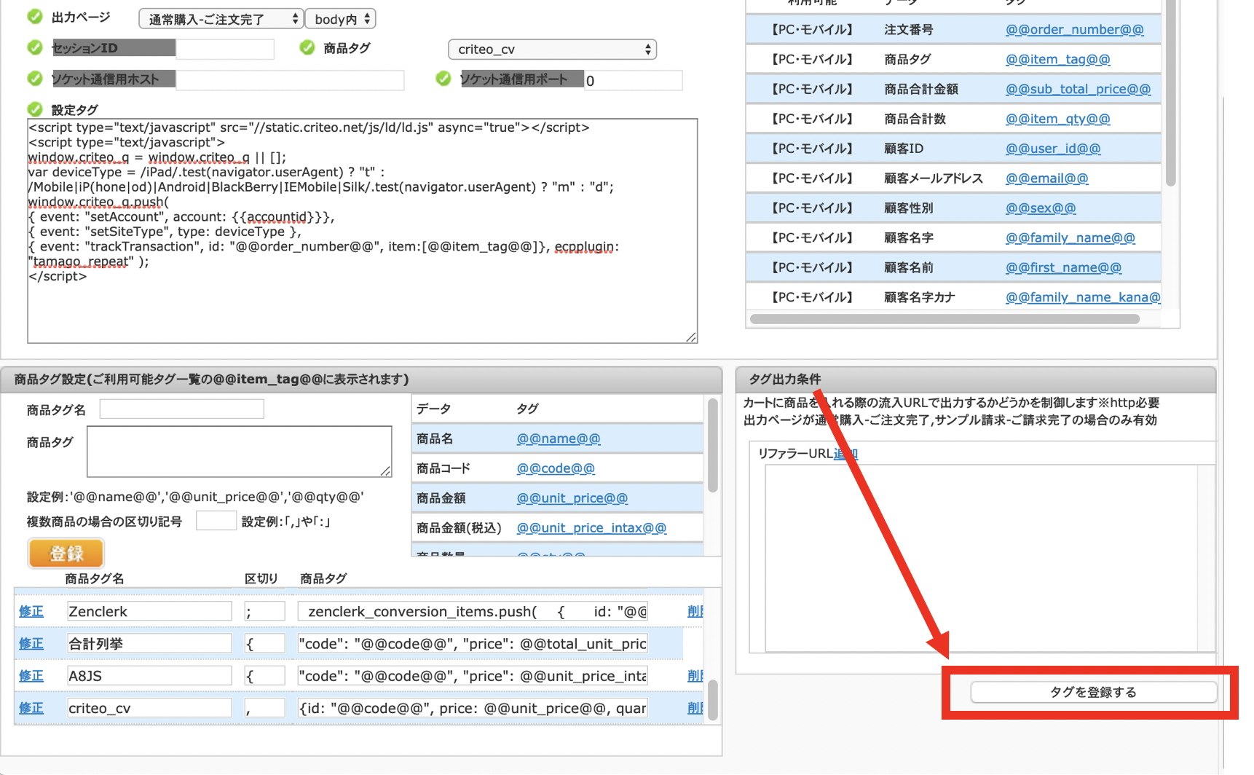The height and width of the screenshot is (775, 1254).
Task: Edit the criteo_cv row separator field
Action: coord(264,708)
